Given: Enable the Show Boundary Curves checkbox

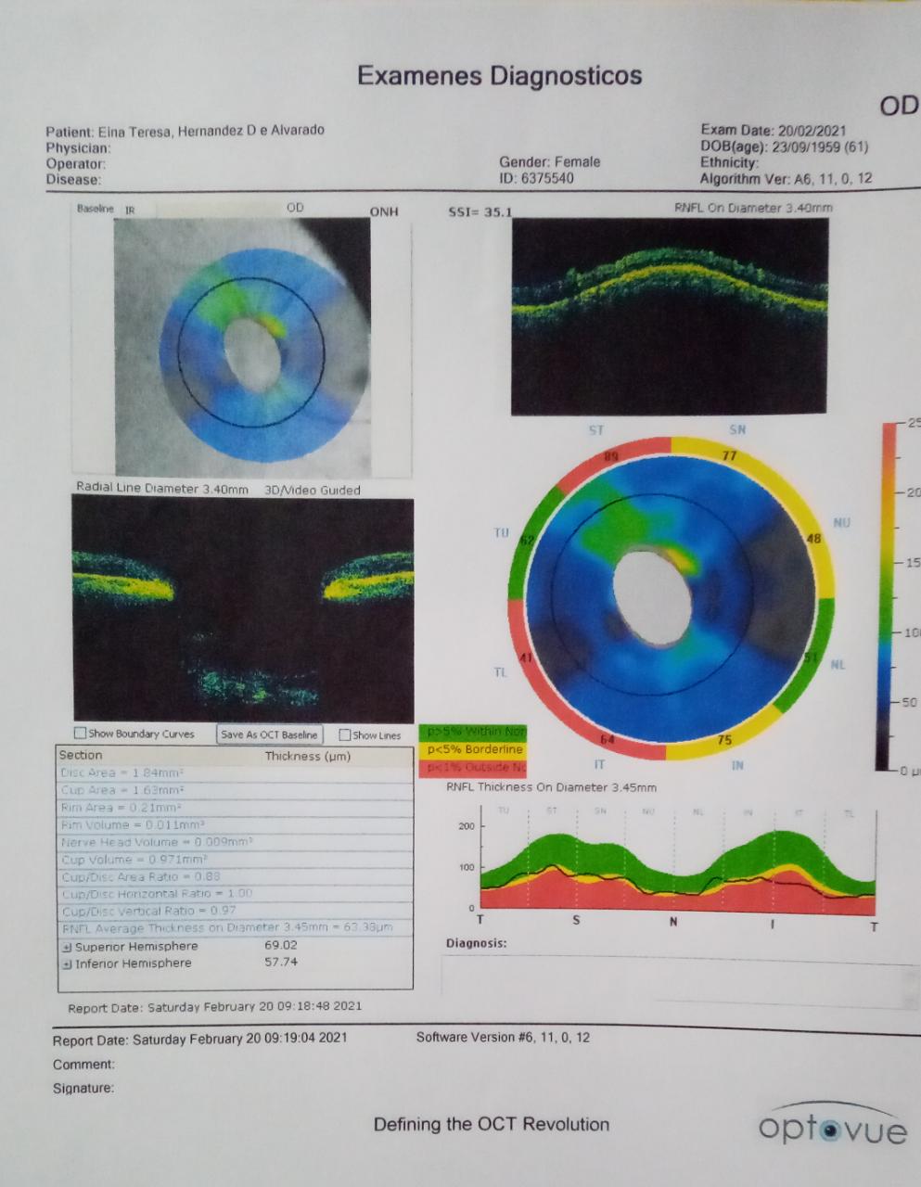Looking at the screenshot, I should point(81,734).
